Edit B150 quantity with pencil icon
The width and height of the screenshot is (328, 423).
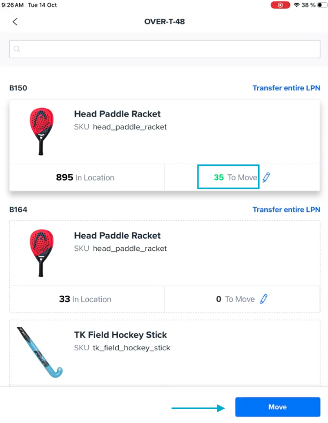(266, 177)
